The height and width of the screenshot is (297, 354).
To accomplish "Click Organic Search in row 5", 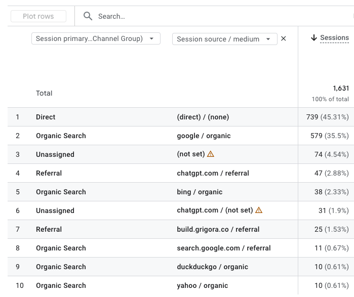I will pyautogui.click(x=61, y=192).
